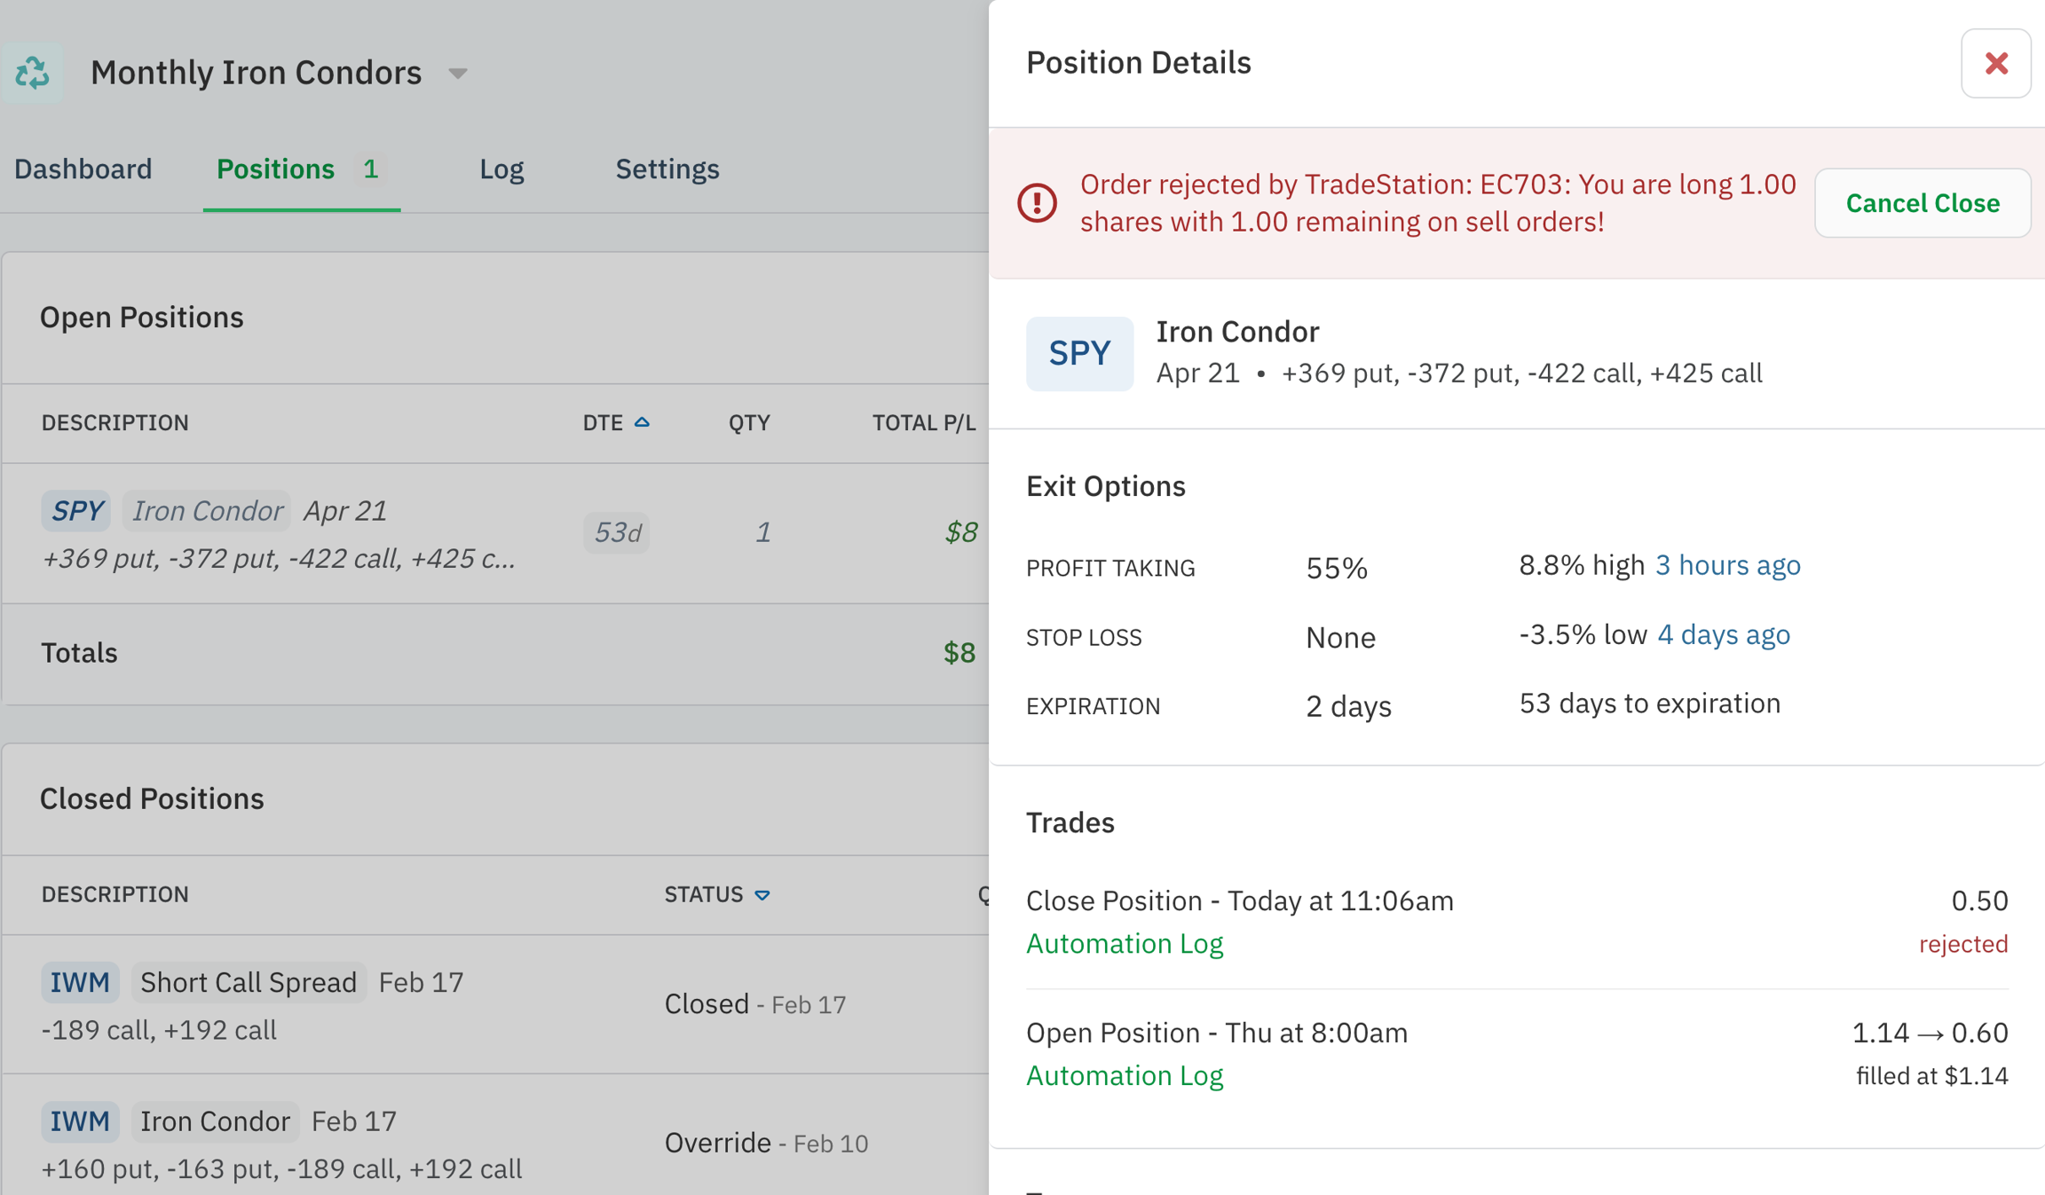The height and width of the screenshot is (1195, 2045).
Task: Collapse the DTE sort chevron
Action: tap(643, 421)
